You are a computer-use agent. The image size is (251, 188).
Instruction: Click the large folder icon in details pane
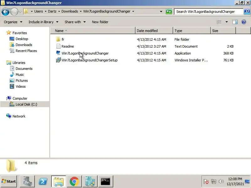[x=11, y=166]
